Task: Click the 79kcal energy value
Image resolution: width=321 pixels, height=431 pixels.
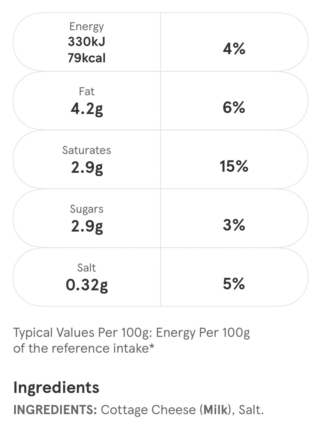Action: click(x=87, y=58)
